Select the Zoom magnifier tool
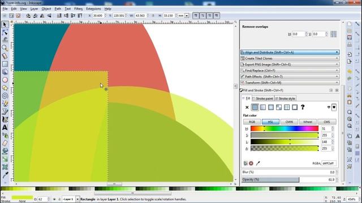 click(5, 48)
